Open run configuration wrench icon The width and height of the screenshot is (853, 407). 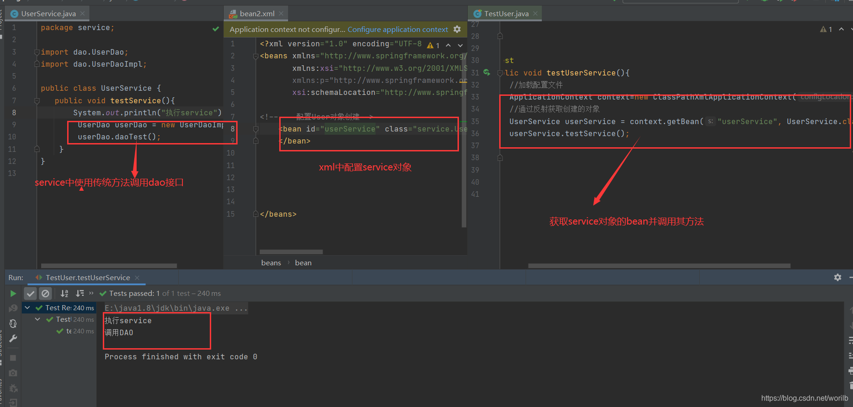click(x=13, y=338)
